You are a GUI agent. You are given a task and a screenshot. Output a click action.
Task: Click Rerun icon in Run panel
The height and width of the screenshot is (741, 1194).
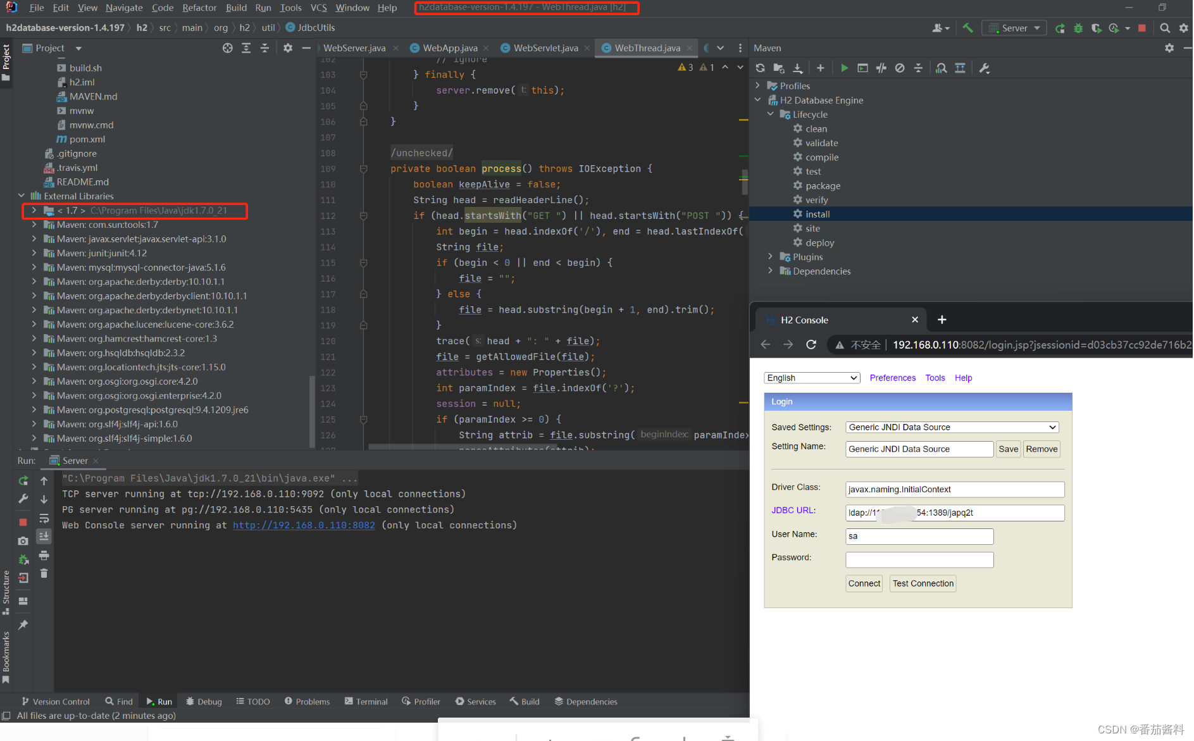point(23,481)
